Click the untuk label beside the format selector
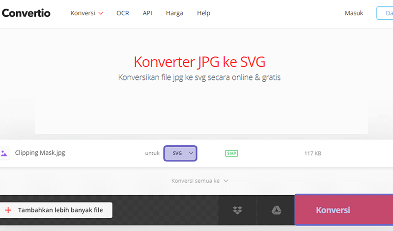 (x=152, y=153)
